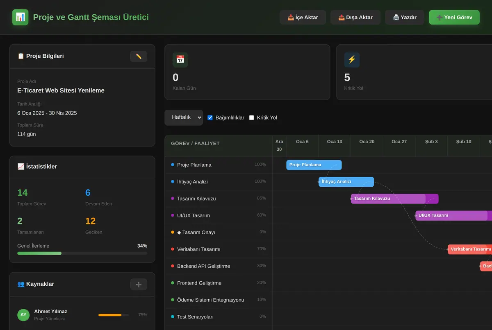The image size is (492, 330).
Task: Click Ahmet Yılmaz's AY avatar
Action: (23, 315)
